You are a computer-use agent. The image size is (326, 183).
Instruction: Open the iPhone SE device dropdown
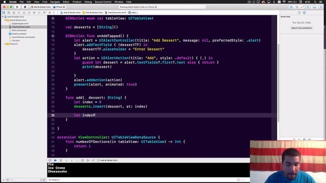click(59, 7)
